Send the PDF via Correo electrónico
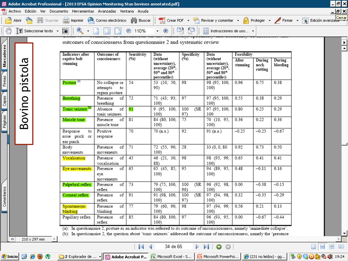This screenshot has width=348, height=261. pyautogui.click(x=107, y=20)
